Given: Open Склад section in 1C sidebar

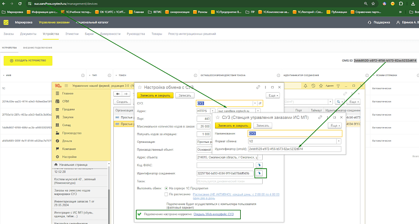Looking at the screenshot, I should click(66, 125).
